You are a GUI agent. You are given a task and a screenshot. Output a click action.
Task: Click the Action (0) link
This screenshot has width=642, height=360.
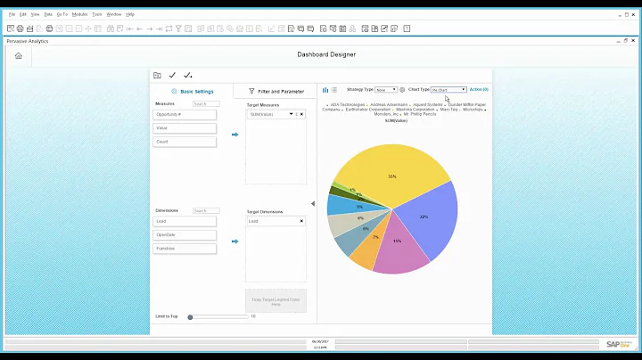[479, 89]
